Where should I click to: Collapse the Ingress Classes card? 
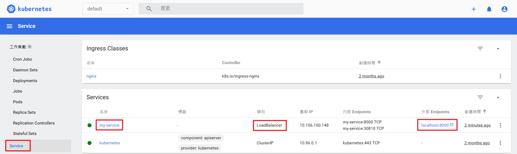498,49
